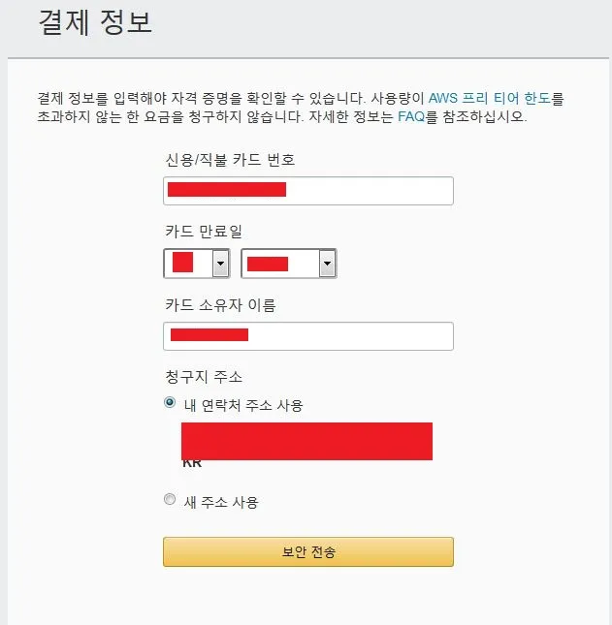Open the card expiration month dropdown
This screenshot has height=625, width=612.
(x=197, y=263)
